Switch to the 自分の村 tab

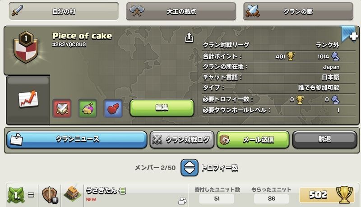[64, 11]
